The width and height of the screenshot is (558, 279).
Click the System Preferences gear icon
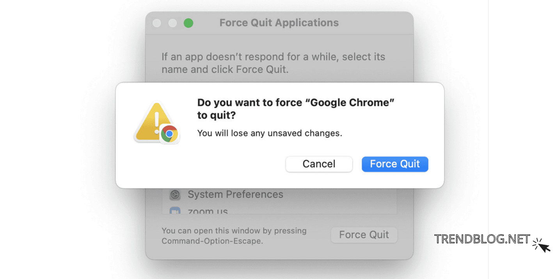[174, 194]
